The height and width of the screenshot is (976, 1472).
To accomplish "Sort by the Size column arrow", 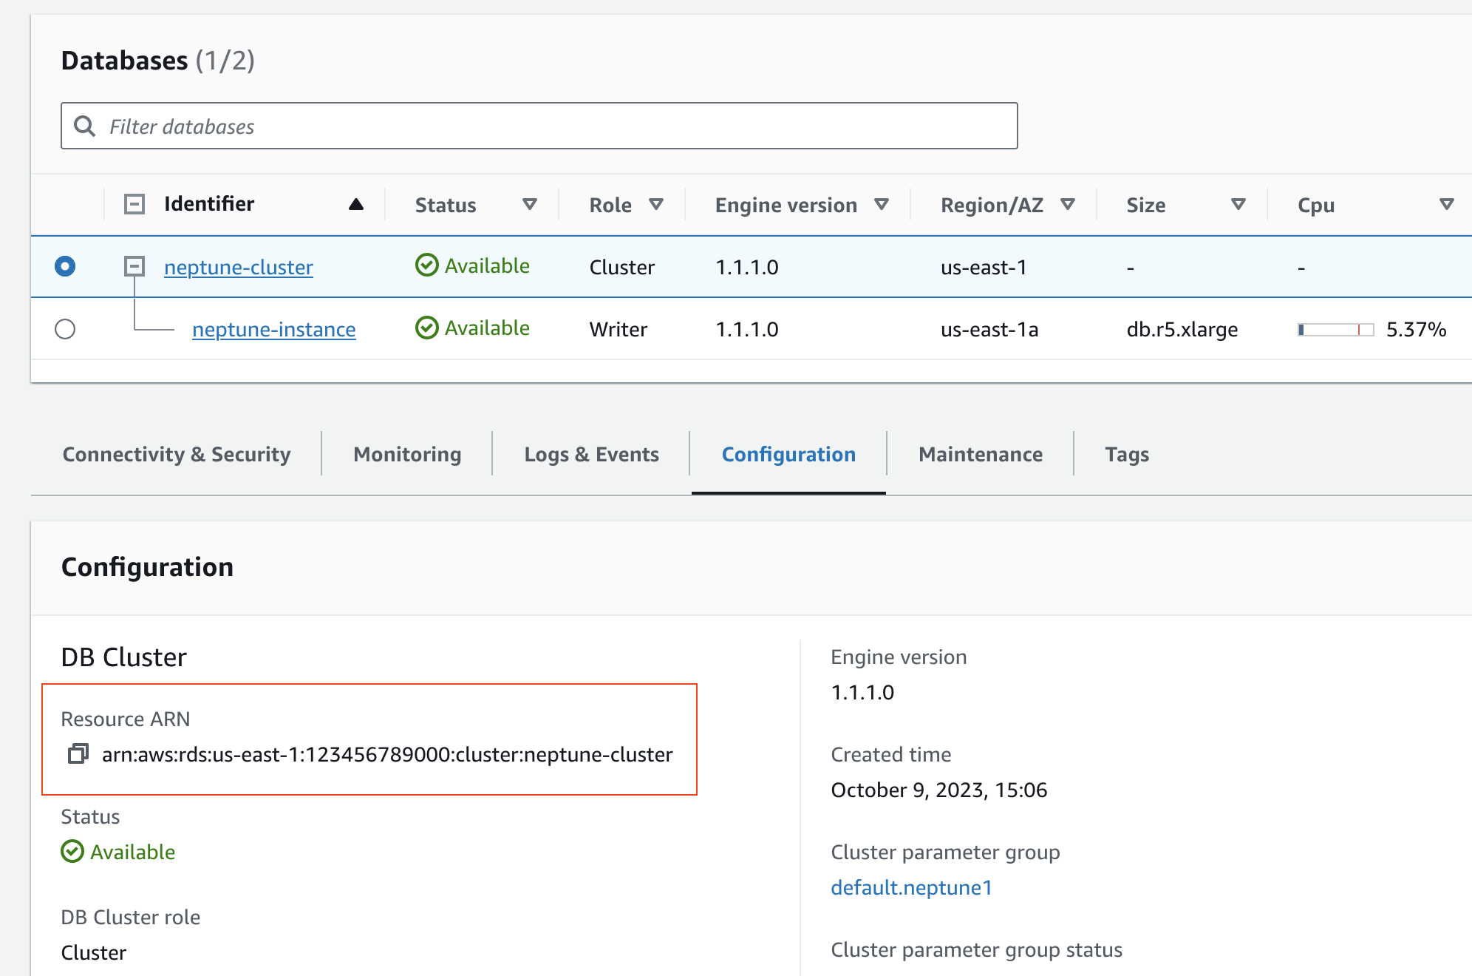I will [1238, 205].
